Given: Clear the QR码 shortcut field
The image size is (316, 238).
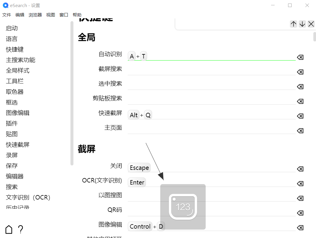Looking at the screenshot, I should 300,213.
